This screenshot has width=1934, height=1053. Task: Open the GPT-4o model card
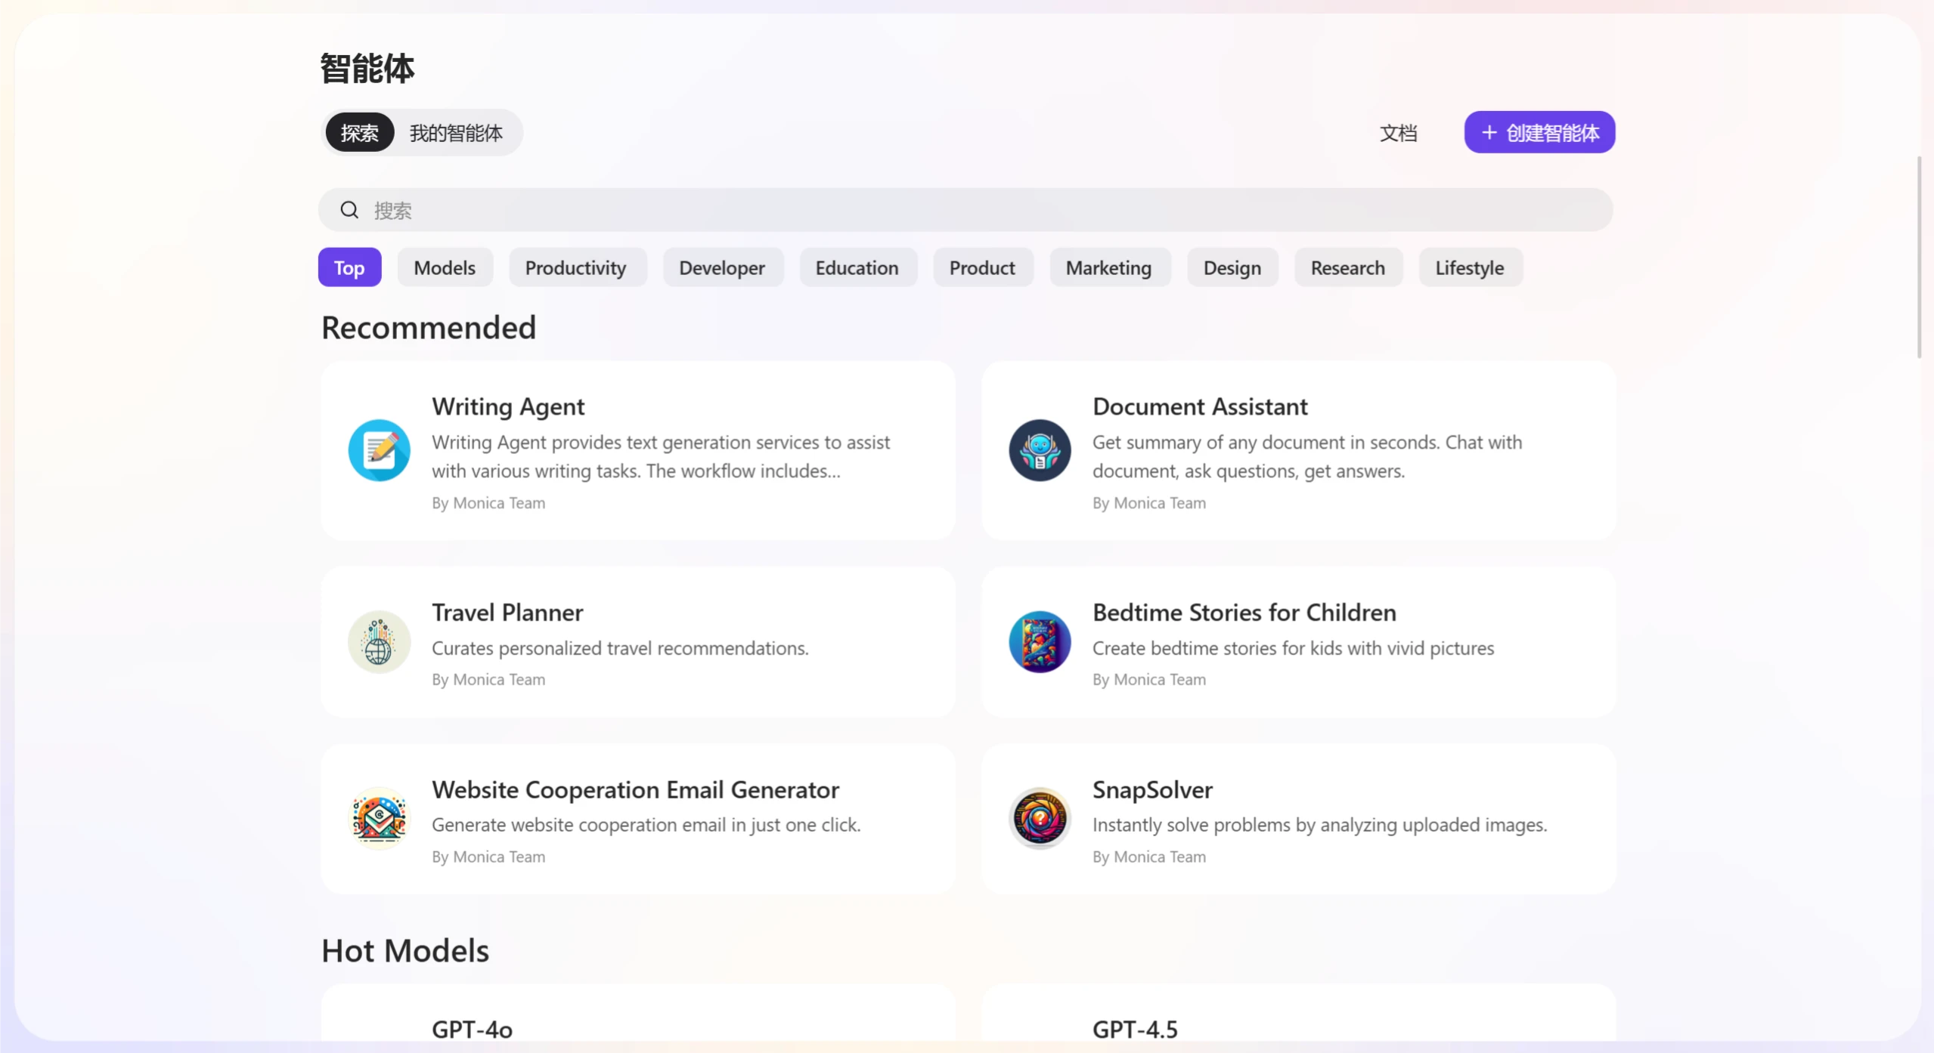pyautogui.click(x=637, y=1020)
